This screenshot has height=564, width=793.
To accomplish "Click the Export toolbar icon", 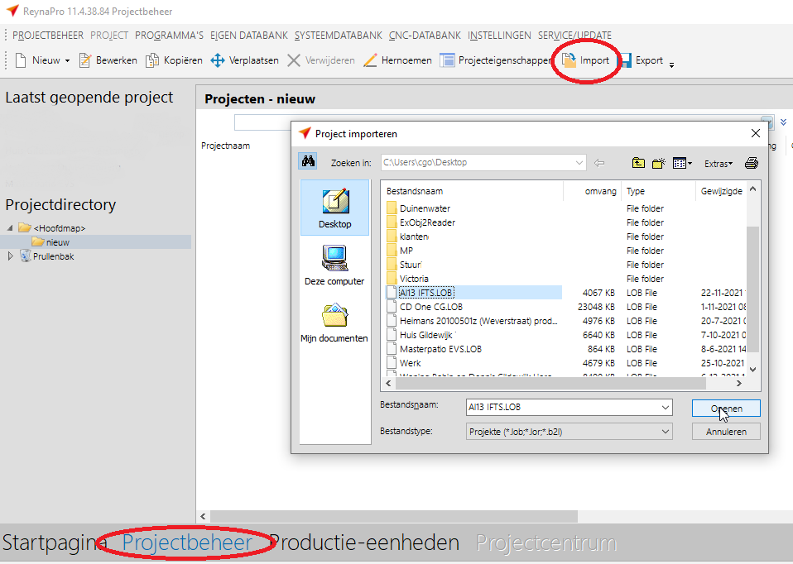I will pyautogui.click(x=625, y=60).
